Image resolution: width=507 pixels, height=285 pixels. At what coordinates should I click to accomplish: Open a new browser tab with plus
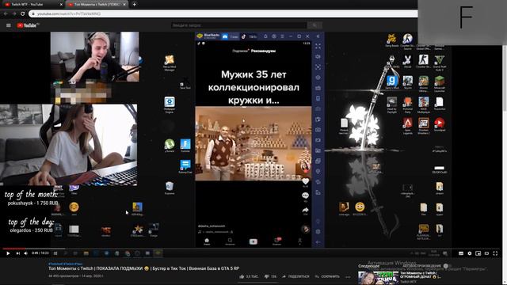tap(134, 5)
